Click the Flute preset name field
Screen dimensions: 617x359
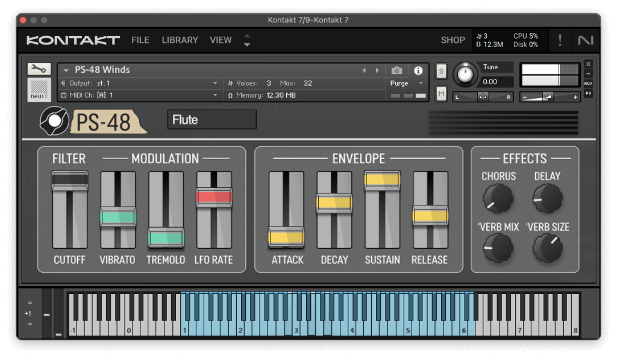pyautogui.click(x=211, y=119)
